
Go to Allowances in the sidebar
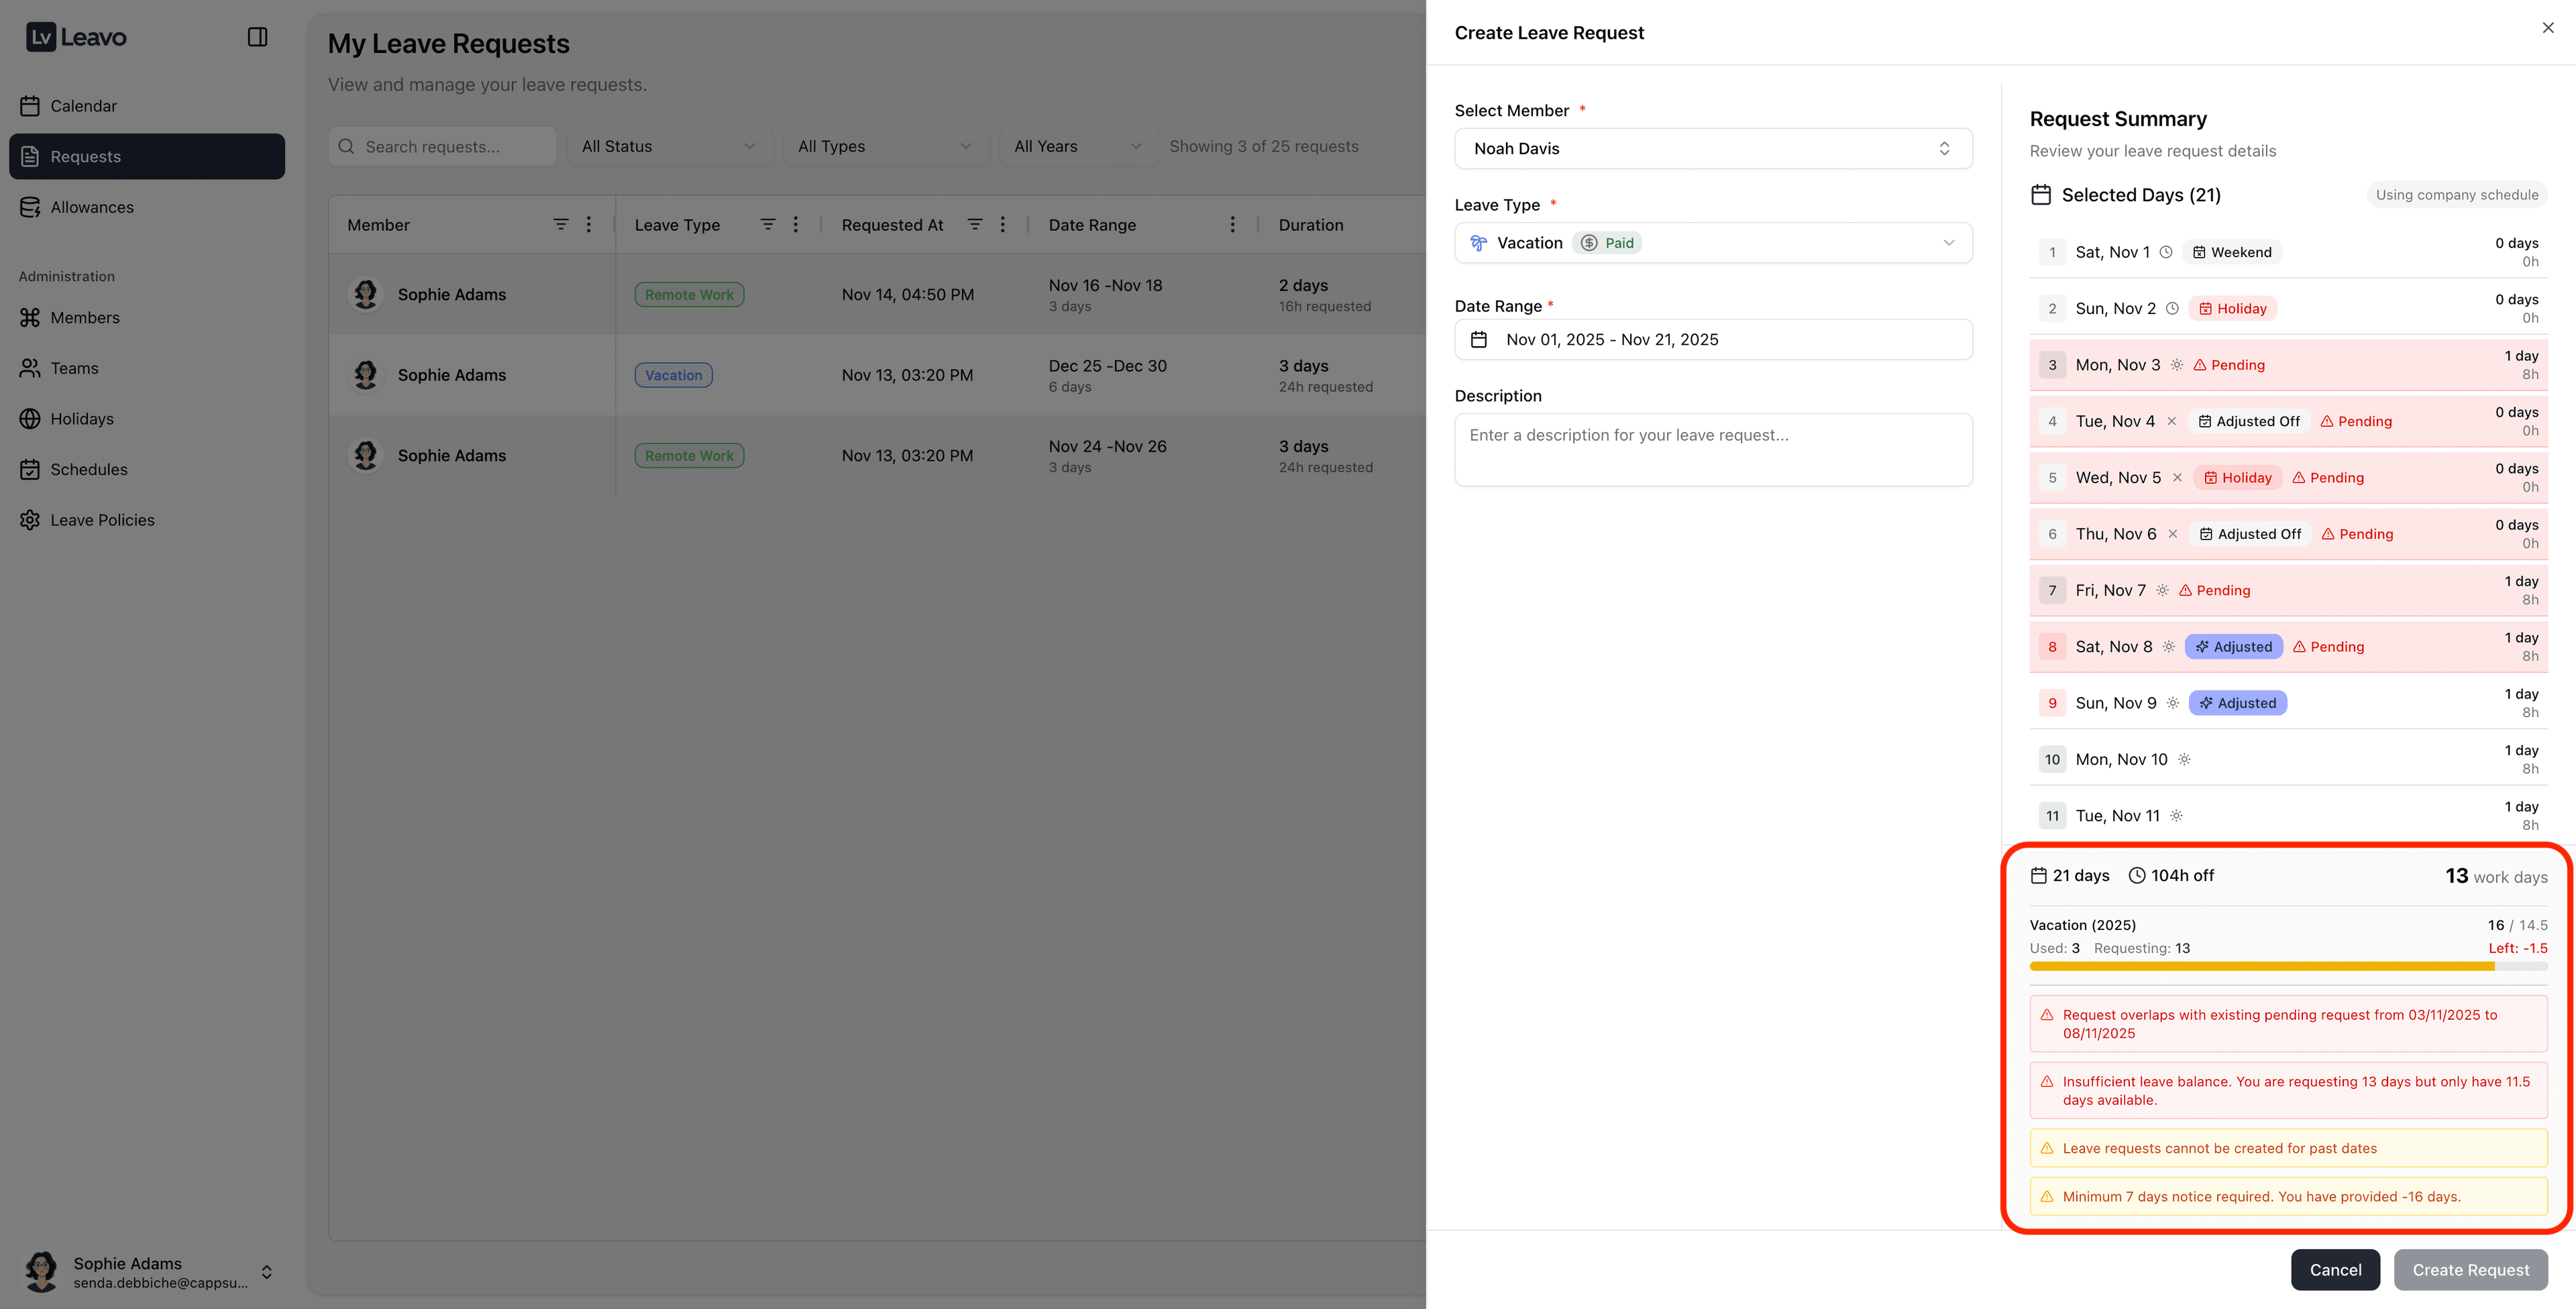(92, 207)
